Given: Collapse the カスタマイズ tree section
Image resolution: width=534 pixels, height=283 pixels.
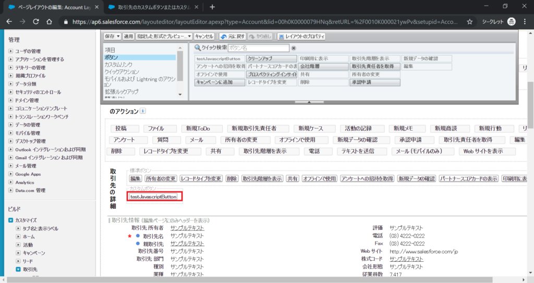Looking at the screenshot, I should tap(11, 220).
